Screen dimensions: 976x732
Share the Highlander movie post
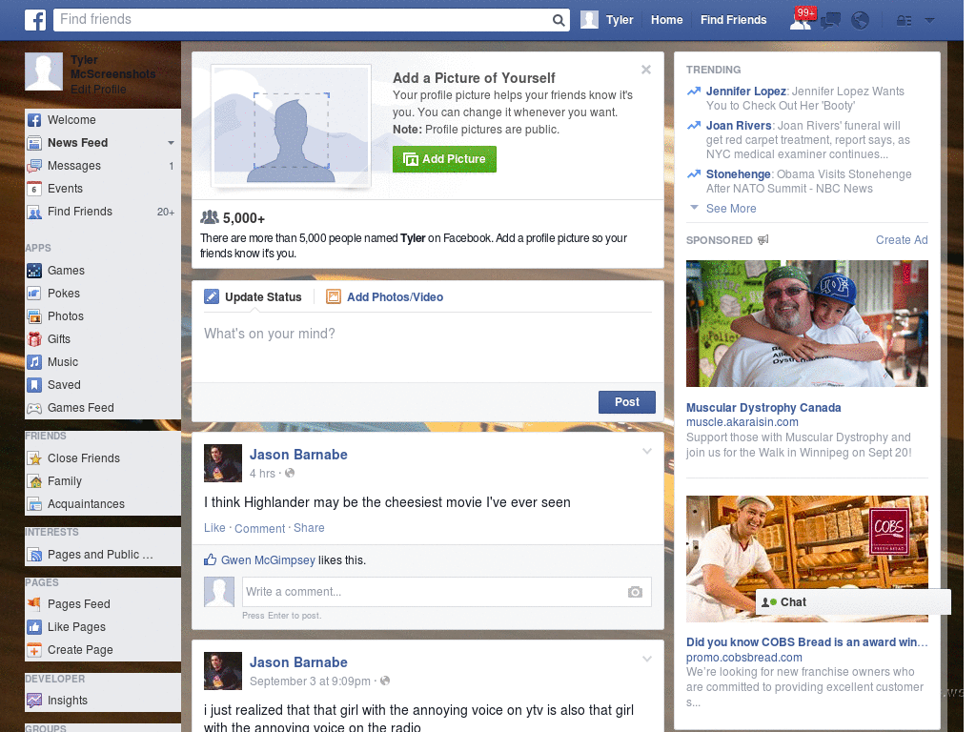(x=309, y=528)
